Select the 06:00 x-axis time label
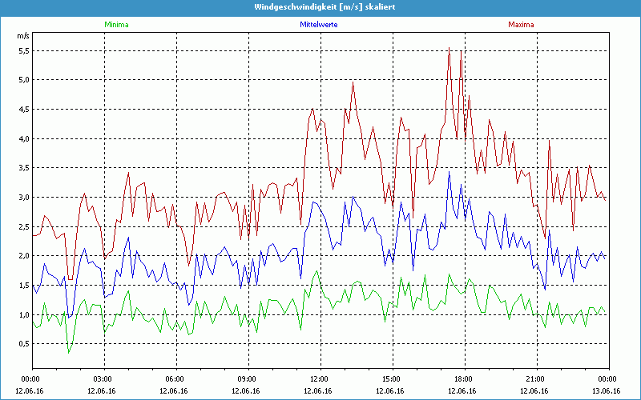This screenshot has height=400, width=641. tap(175, 379)
